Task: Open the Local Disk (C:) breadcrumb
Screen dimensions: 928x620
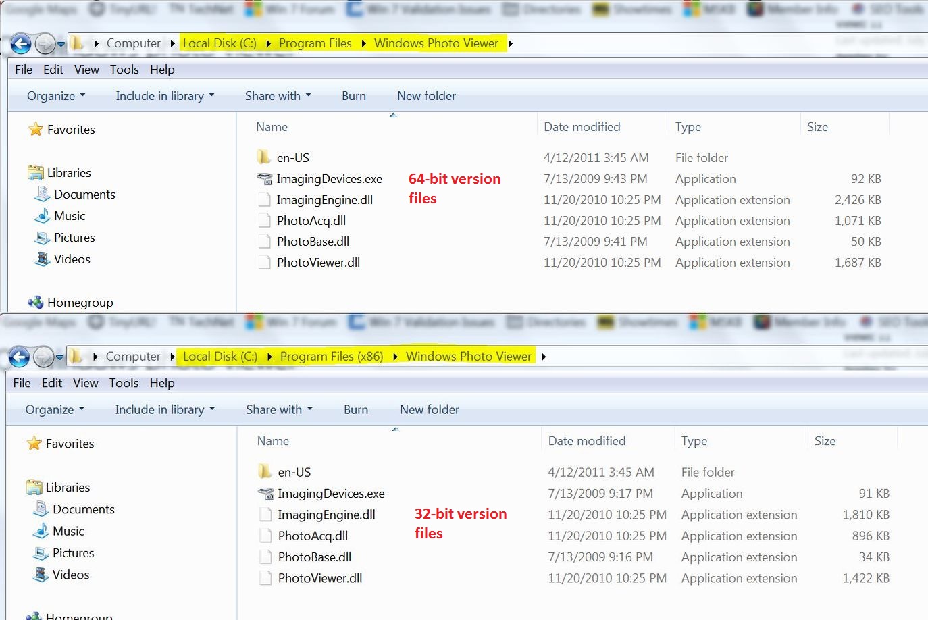Action: pos(218,43)
